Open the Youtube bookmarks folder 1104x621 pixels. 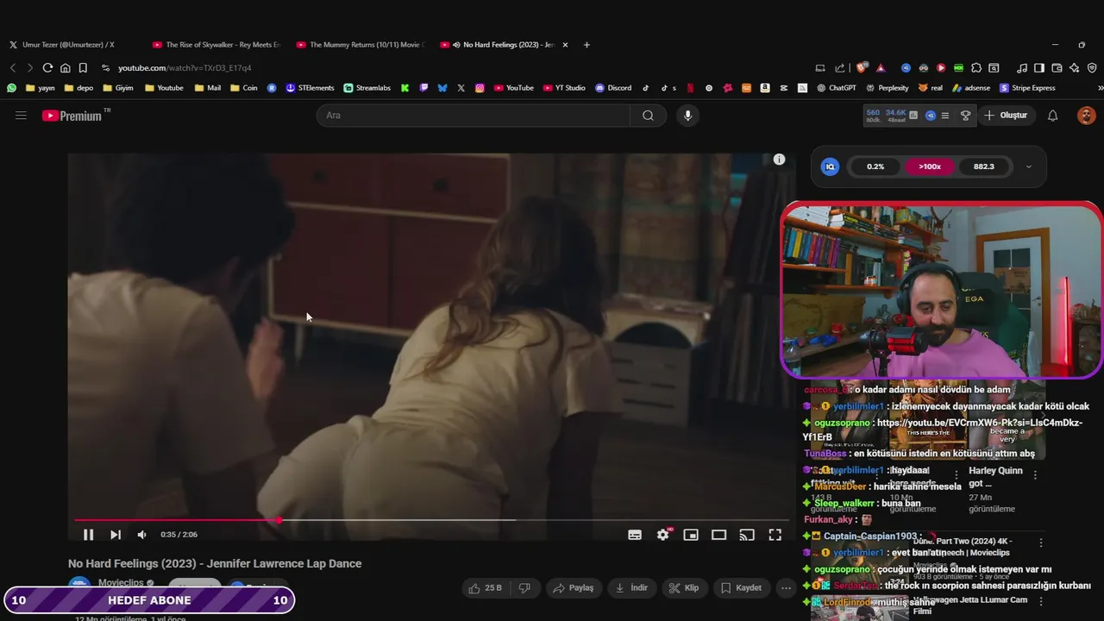[x=164, y=88]
